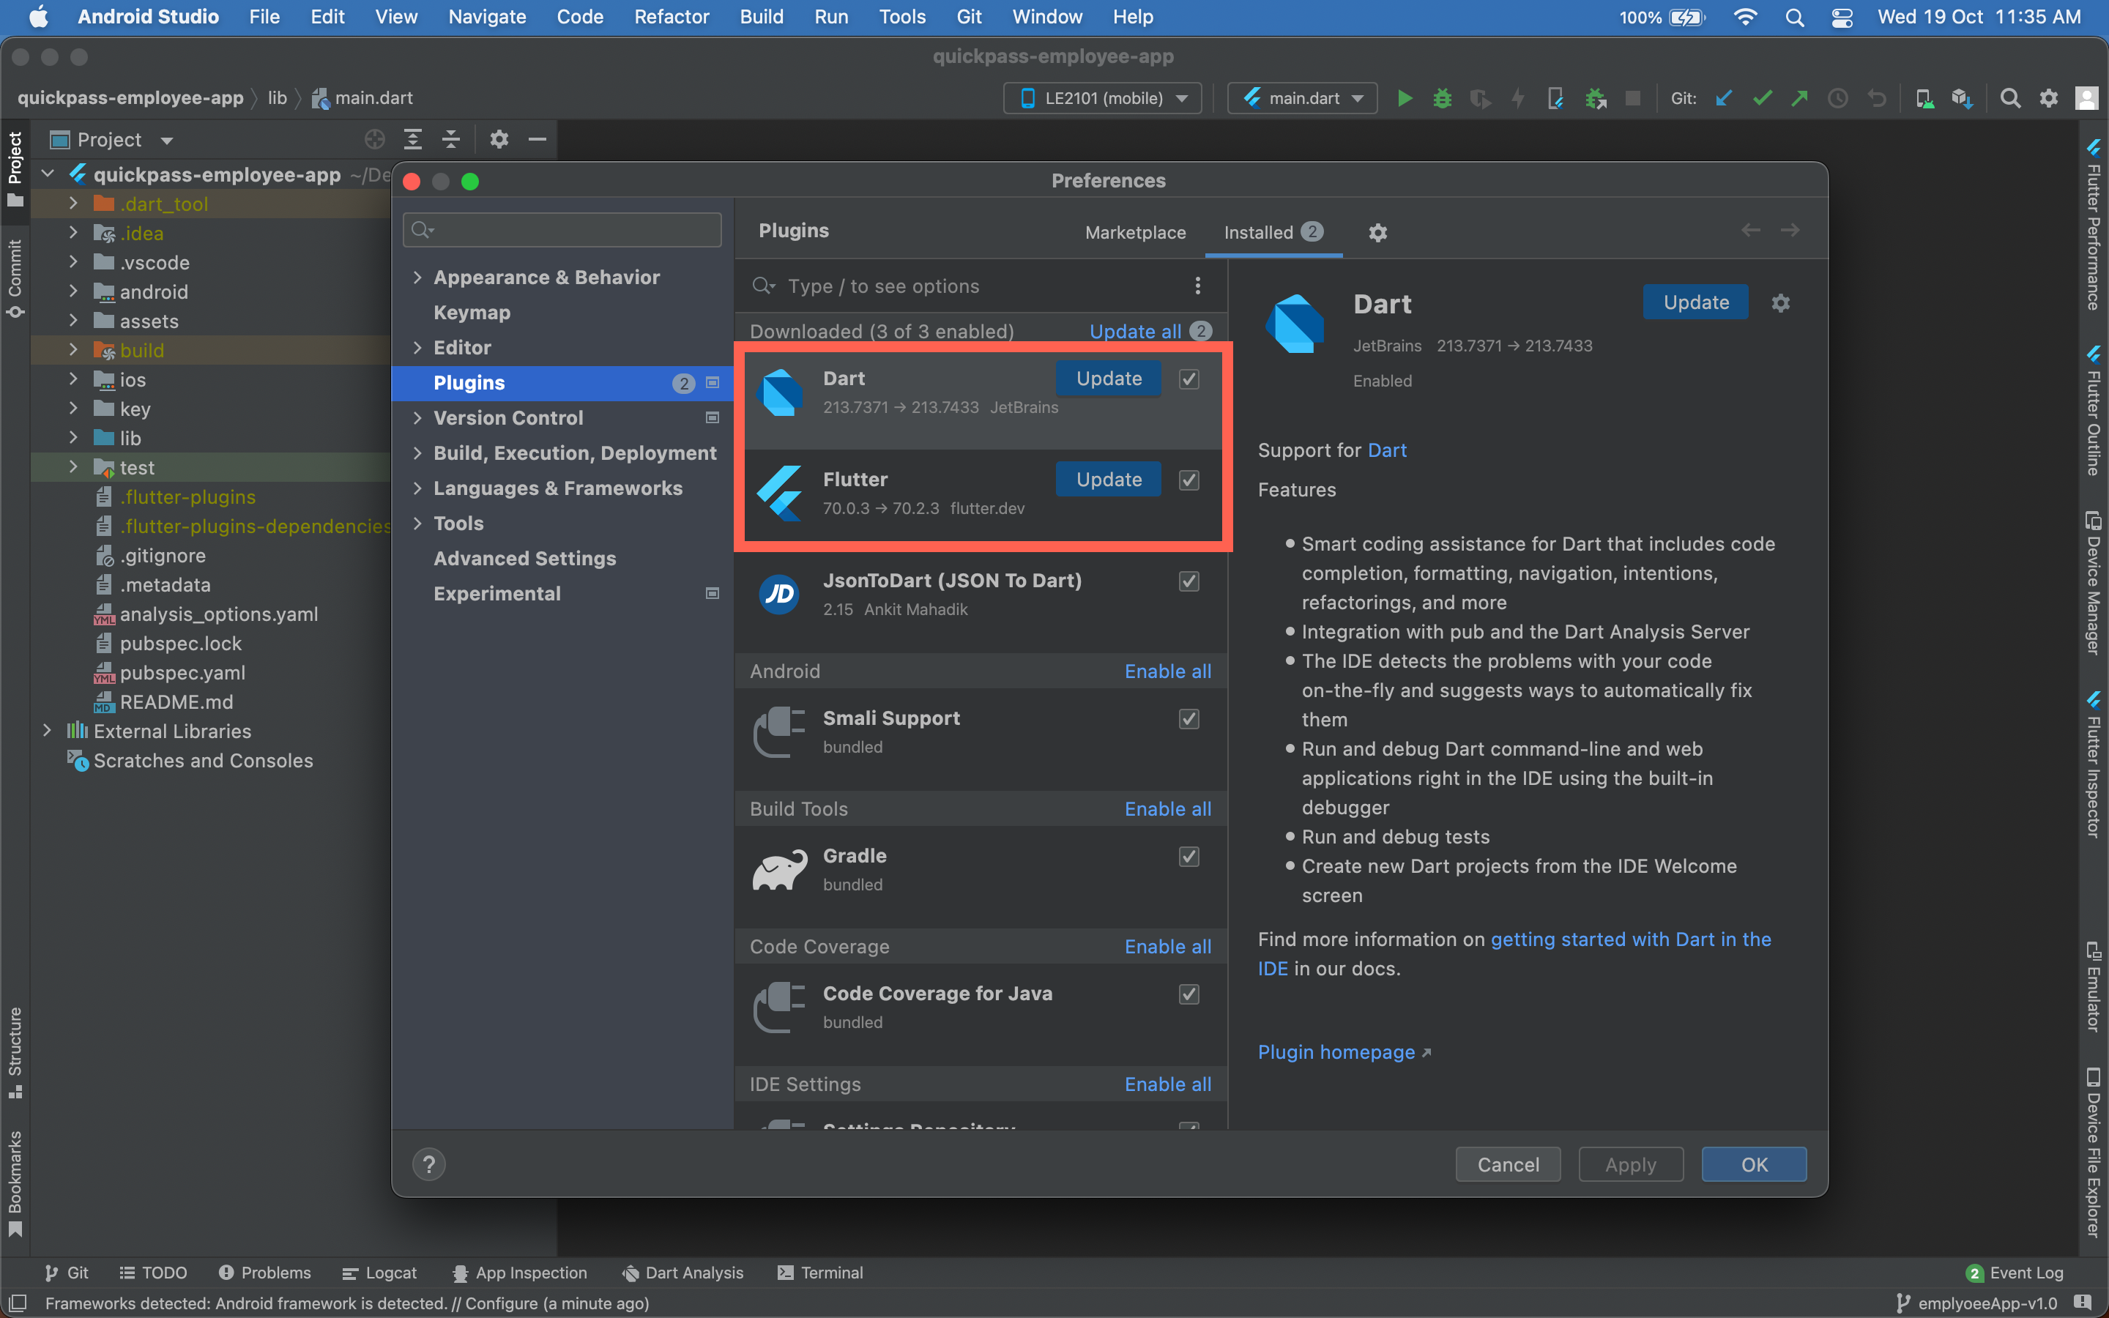The width and height of the screenshot is (2109, 1318).
Task: Open Dart Analysis tool window
Action: point(682,1273)
